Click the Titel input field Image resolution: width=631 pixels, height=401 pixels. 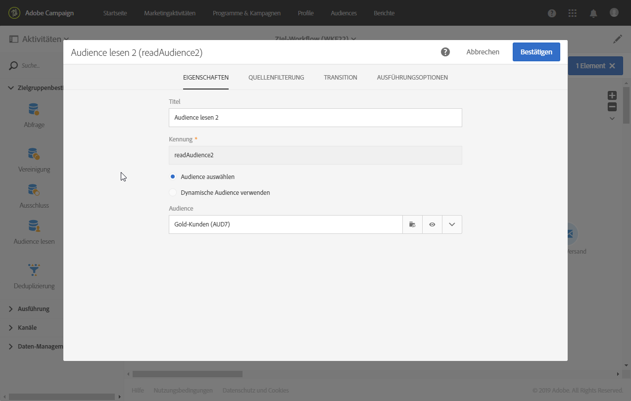(x=315, y=118)
